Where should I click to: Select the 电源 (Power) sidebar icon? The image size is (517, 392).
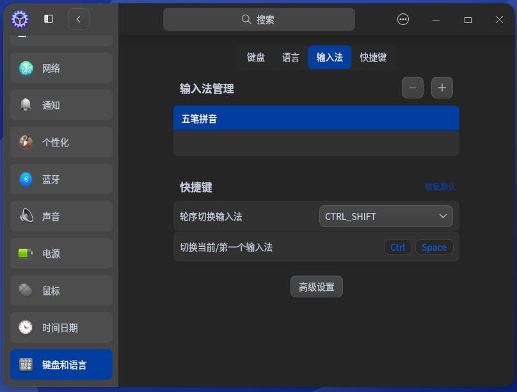click(x=26, y=253)
